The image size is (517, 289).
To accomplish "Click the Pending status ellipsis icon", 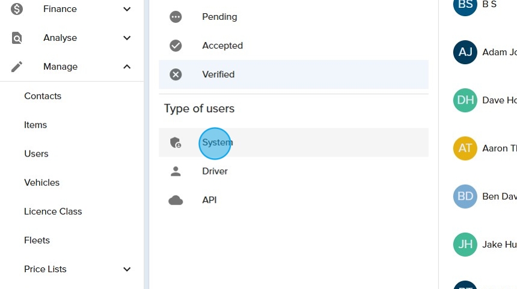I will click(x=176, y=17).
